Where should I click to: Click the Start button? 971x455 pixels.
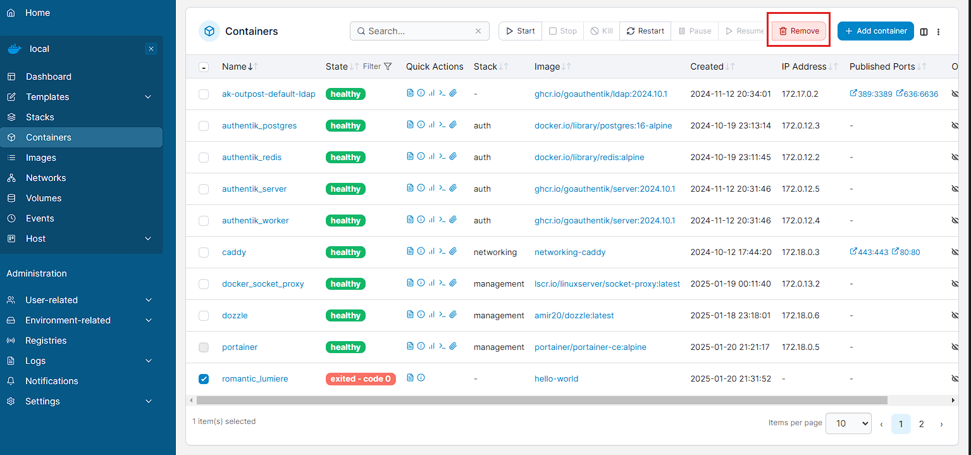(520, 31)
